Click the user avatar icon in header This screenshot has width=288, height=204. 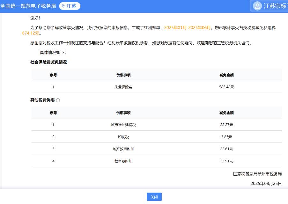[x=257, y=6]
